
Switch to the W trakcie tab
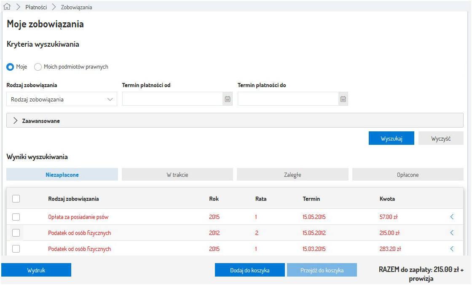(x=177, y=175)
